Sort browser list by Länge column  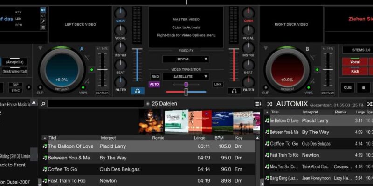click(200, 138)
